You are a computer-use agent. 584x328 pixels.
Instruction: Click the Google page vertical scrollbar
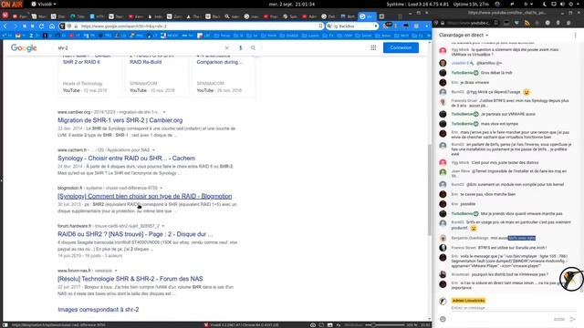coord(430,190)
